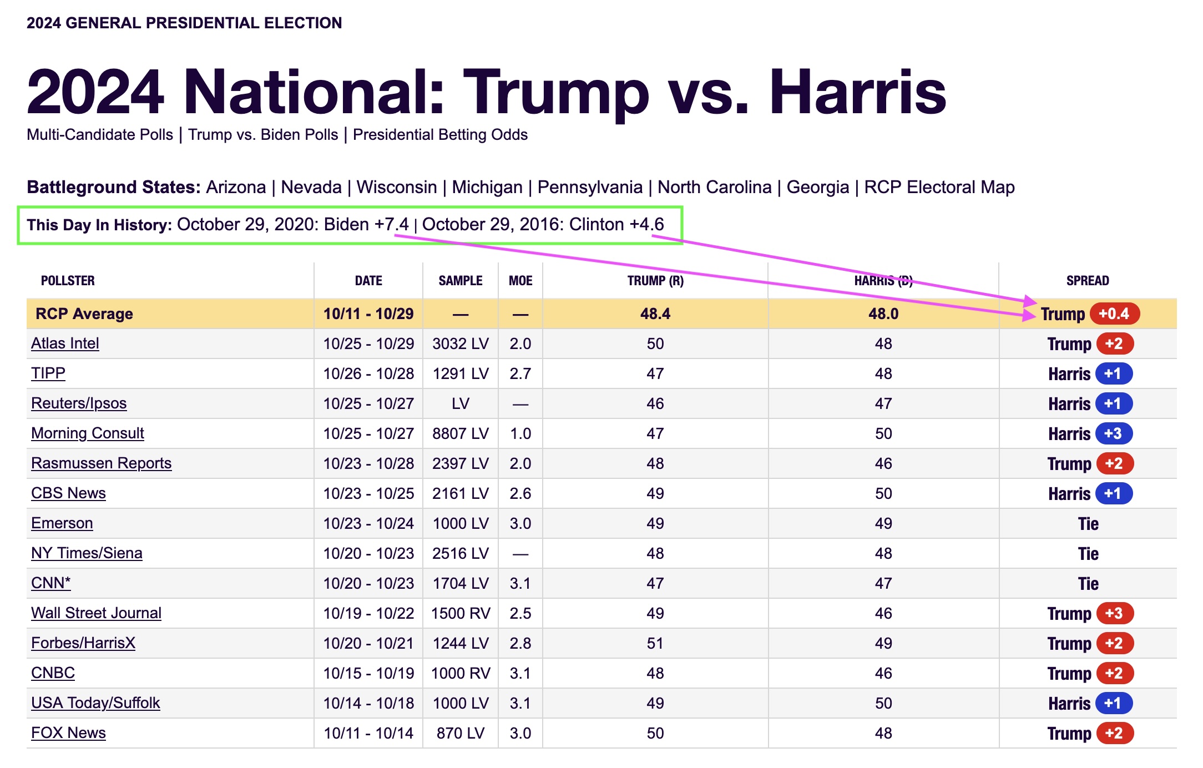Click the Atlas Intel Trump +2 spread
The image size is (1203, 768).
point(1090,344)
